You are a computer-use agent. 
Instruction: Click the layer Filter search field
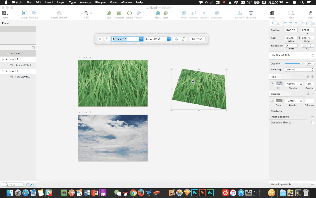pos(12,184)
